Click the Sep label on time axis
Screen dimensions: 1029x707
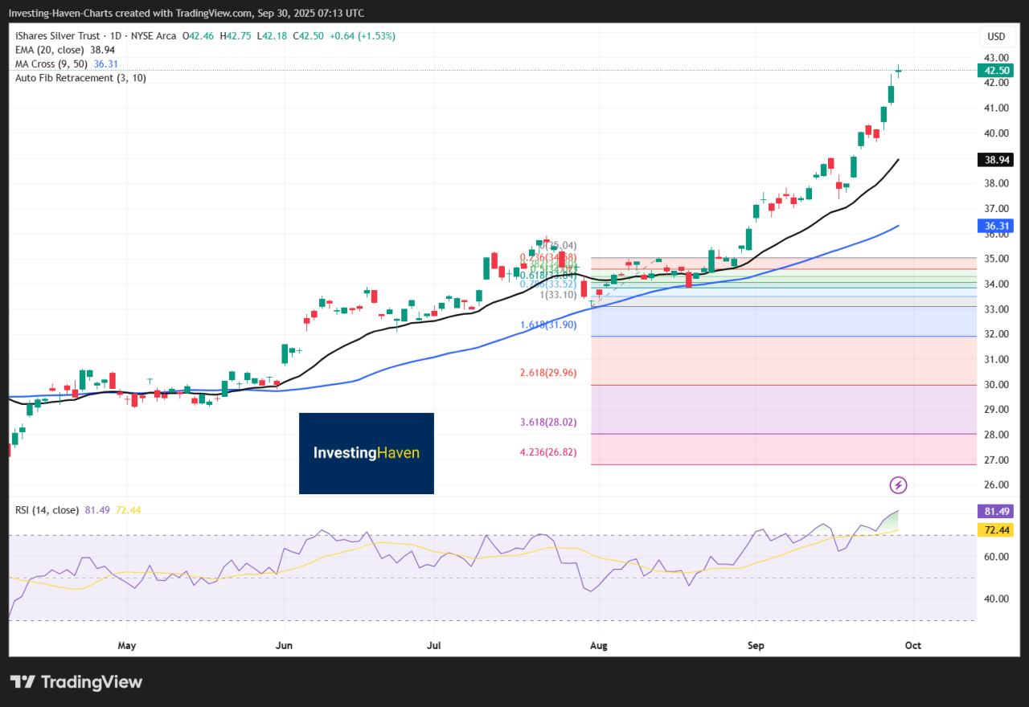pyautogui.click(x=756, y=644)
